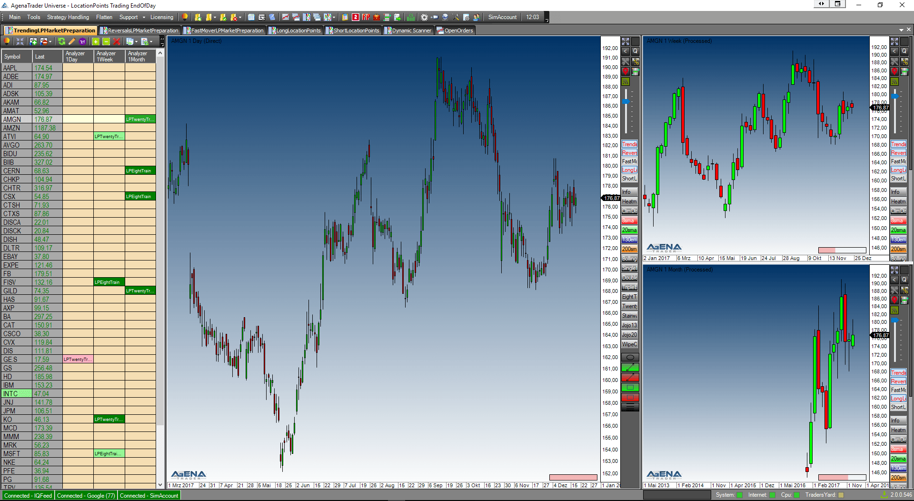The width and height of the screenshot is (914, 501).
Task: Click the collapse arrows icon in list toolbar
Action: (20, 42)
